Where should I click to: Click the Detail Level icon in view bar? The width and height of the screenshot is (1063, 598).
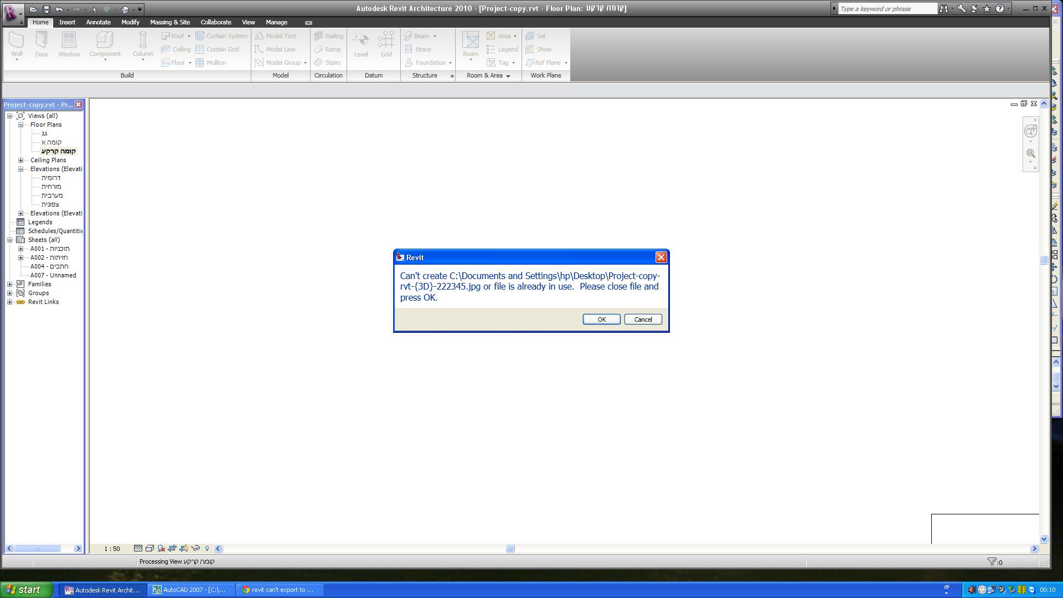tap(138, 549)
